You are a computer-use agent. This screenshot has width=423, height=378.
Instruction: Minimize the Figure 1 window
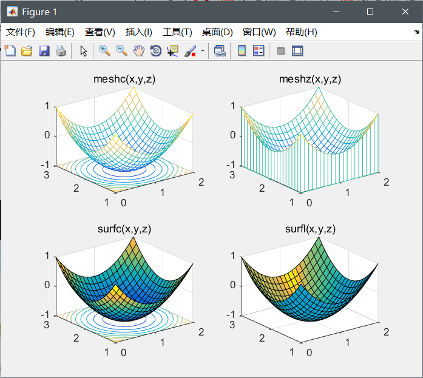[336, 12]
